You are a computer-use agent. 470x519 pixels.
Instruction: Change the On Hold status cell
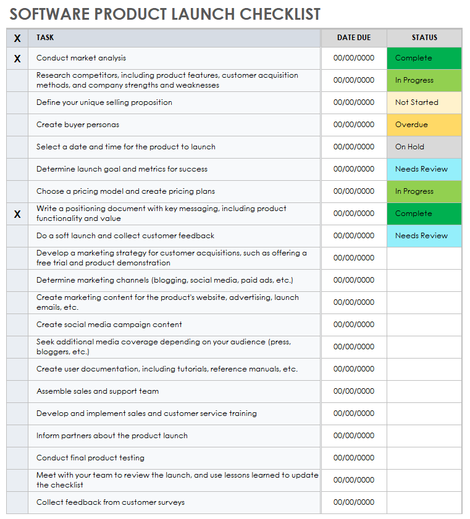click(424, 147)
